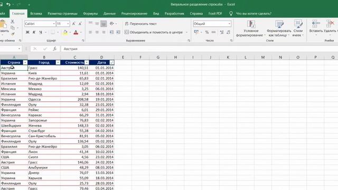338x190 pixels.
Task: Click the insert function fx icon
Action: [55, 49]
